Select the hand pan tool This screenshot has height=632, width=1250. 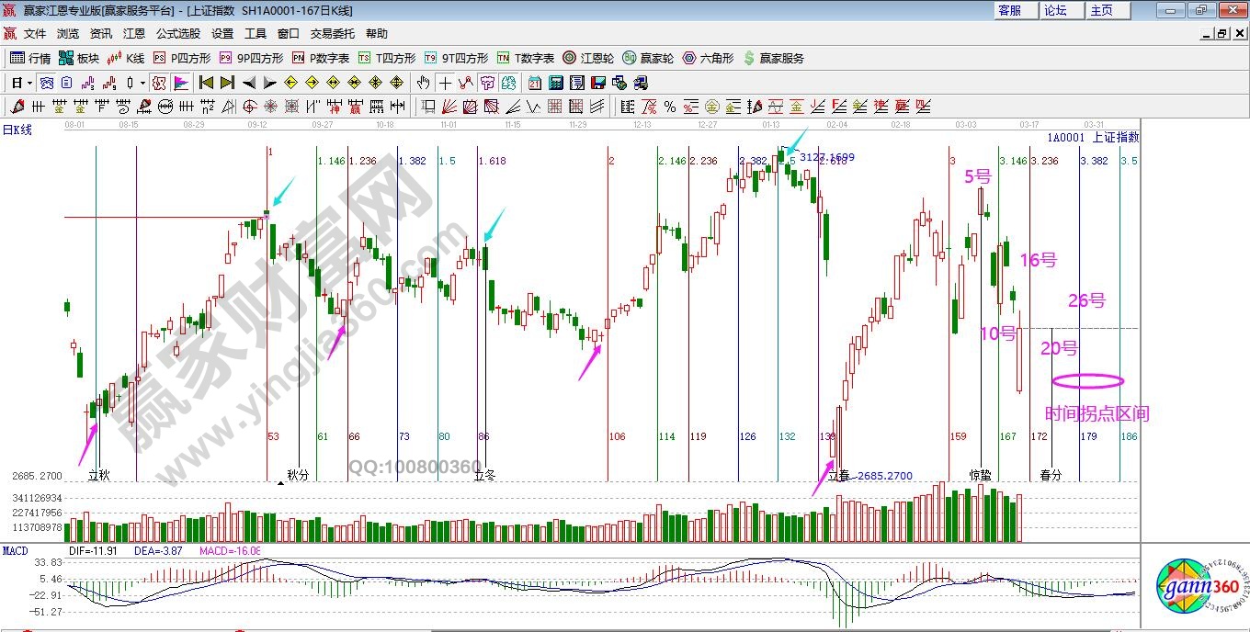(423, 83)
